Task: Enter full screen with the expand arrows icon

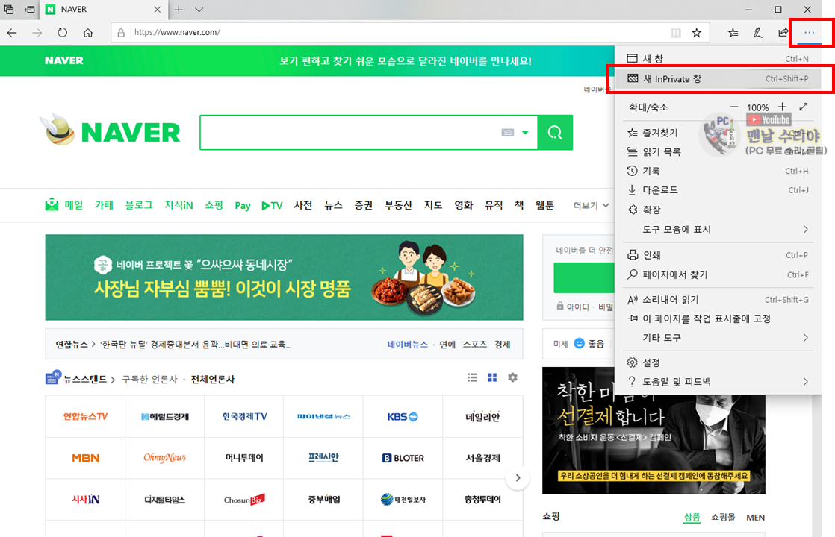Action: click(x=803, y=107)
